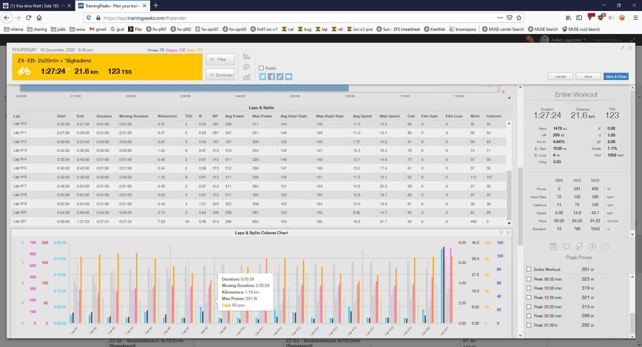Check the Peak 20:00 min box
The image size is (642, 347).
tap(529, 307)
